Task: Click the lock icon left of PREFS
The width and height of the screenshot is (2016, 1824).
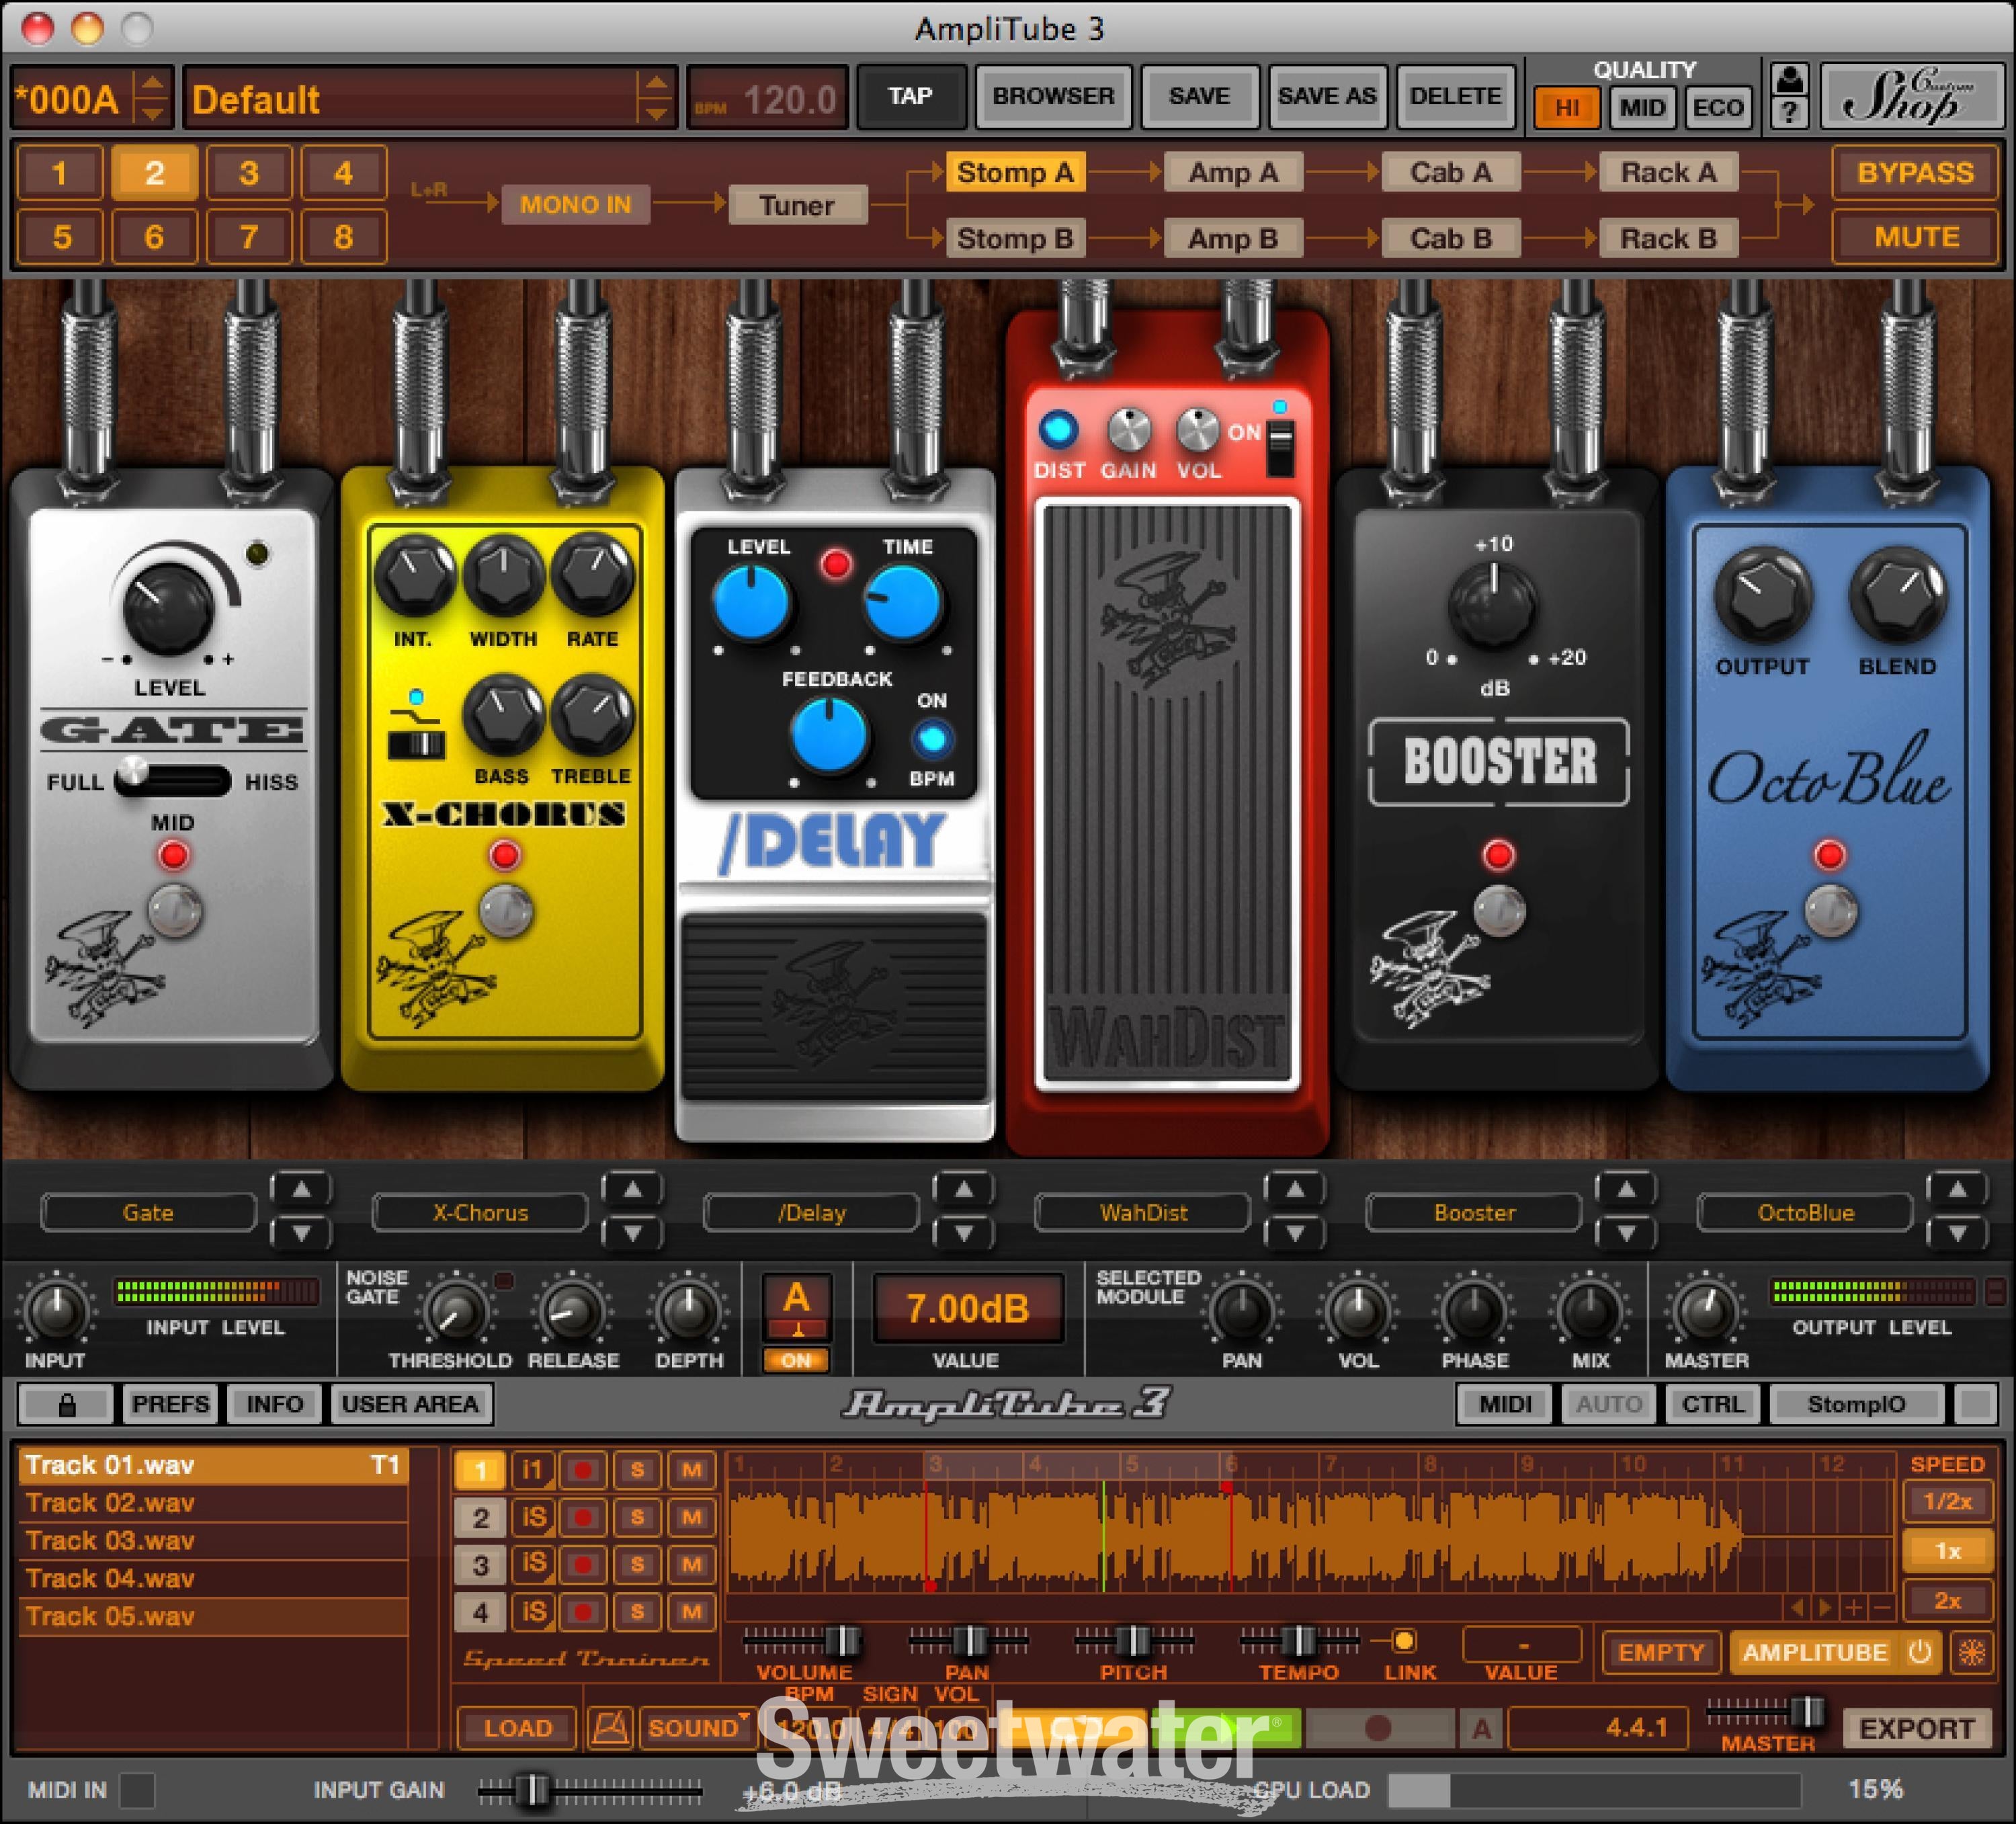Action: click(66, 1404)
